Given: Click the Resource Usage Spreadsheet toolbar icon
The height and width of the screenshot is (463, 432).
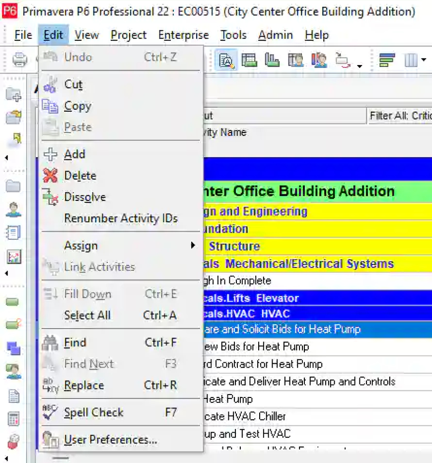Looking at the screenshot, I should 295,60.
